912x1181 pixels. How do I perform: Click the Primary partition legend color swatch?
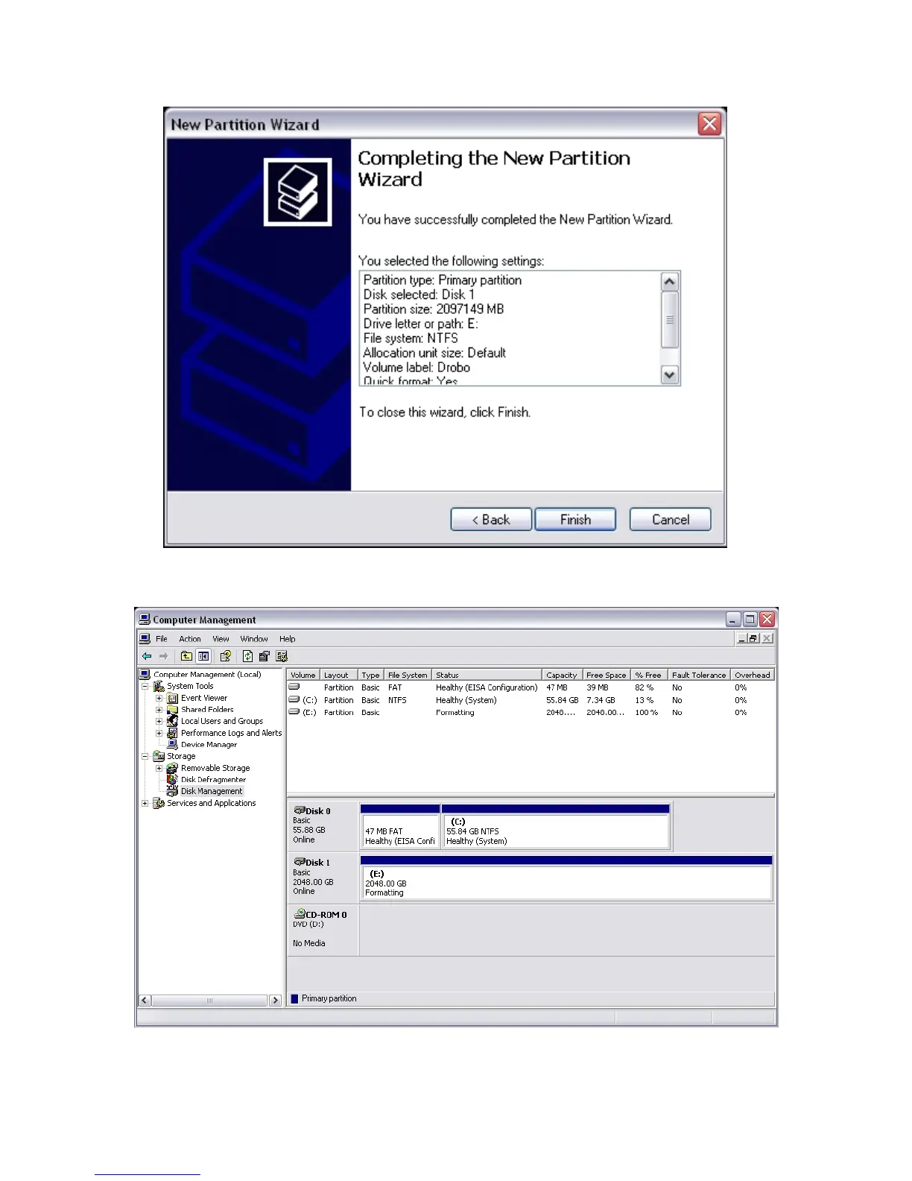(294, 999)
